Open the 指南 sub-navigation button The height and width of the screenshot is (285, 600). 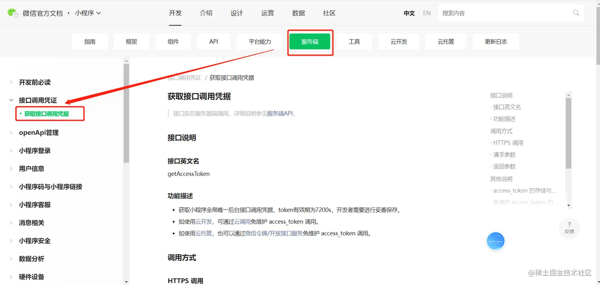[90, 41]
